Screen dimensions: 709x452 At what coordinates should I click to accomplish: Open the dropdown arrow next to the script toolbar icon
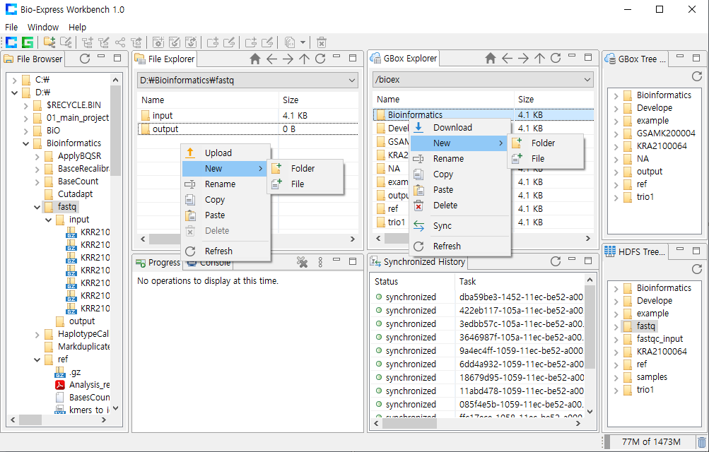(303, 42)
